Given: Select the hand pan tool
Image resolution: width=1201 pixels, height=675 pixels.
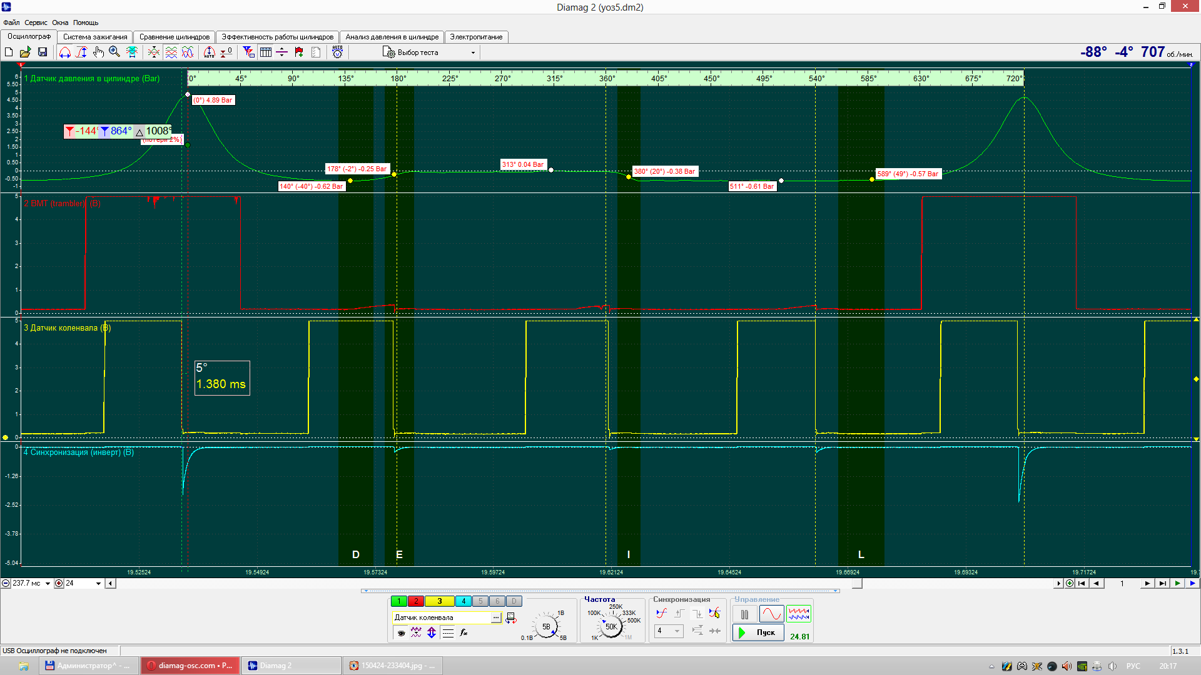Looking at the screenshot, I should point(98,52).
